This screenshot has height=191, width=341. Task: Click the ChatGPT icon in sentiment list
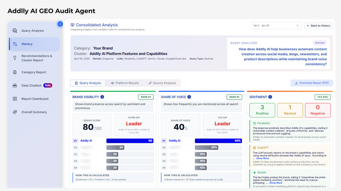pyautogui.click(x=255, y=148)
